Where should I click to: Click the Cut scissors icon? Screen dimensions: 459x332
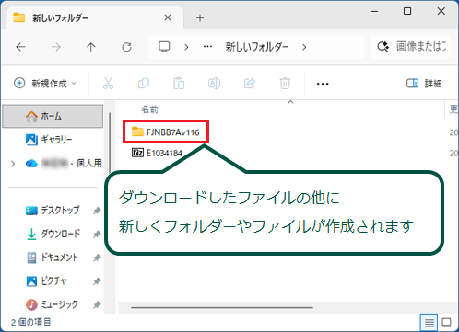point(108,83)
